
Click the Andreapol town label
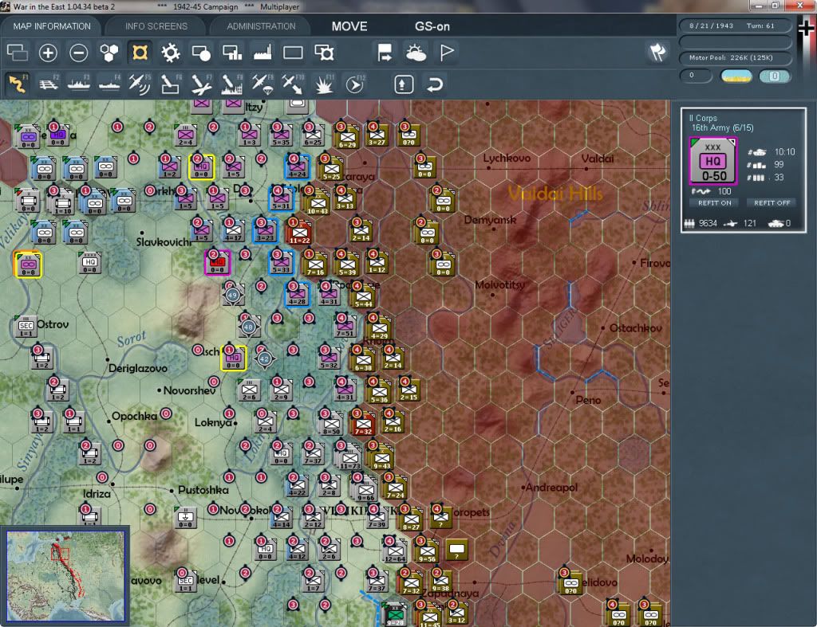[x=551, y=488]
